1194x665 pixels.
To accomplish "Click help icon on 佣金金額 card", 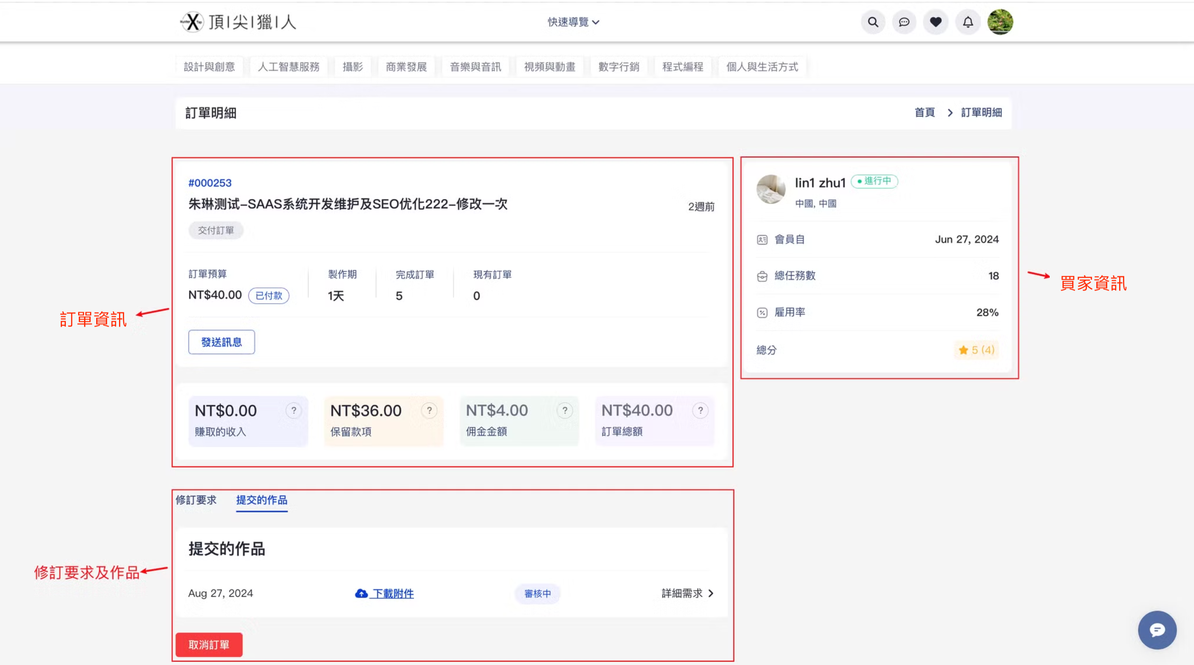I will (x=565, y=410).
